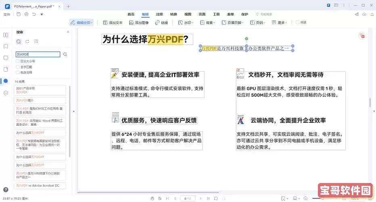Click the 添加文本 button

click(x=113, y=23)
